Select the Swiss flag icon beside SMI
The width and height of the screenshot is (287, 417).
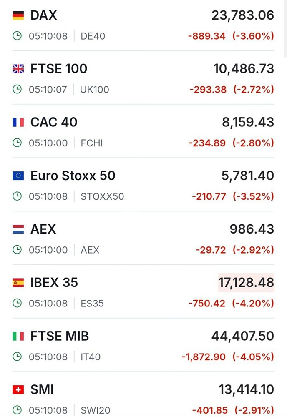[x=18, y=390]
